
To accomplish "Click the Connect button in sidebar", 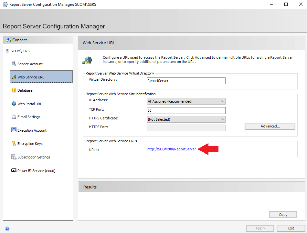I will pos(38,40).
